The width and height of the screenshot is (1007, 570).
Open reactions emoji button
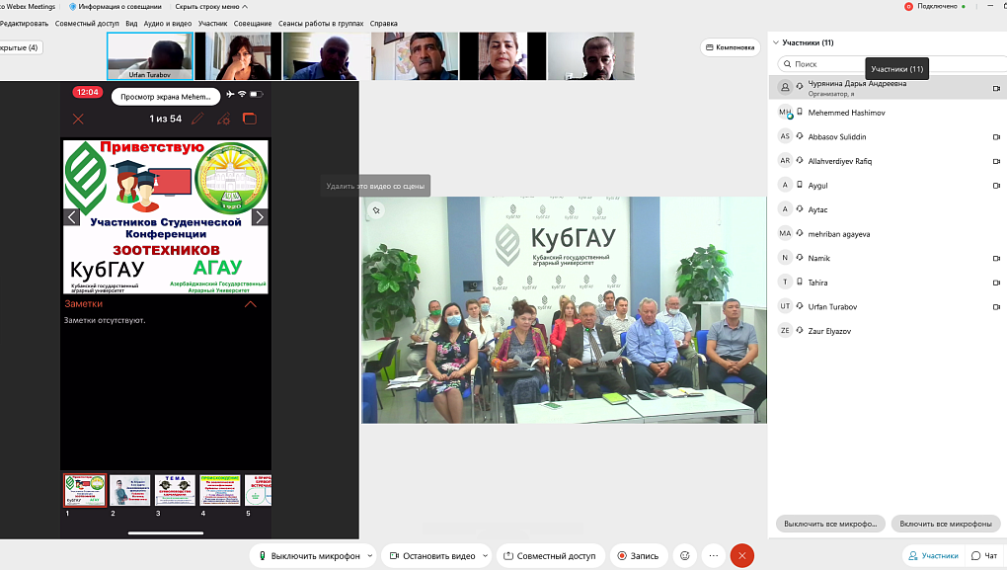pyautogui.click(x=685, y=556)
